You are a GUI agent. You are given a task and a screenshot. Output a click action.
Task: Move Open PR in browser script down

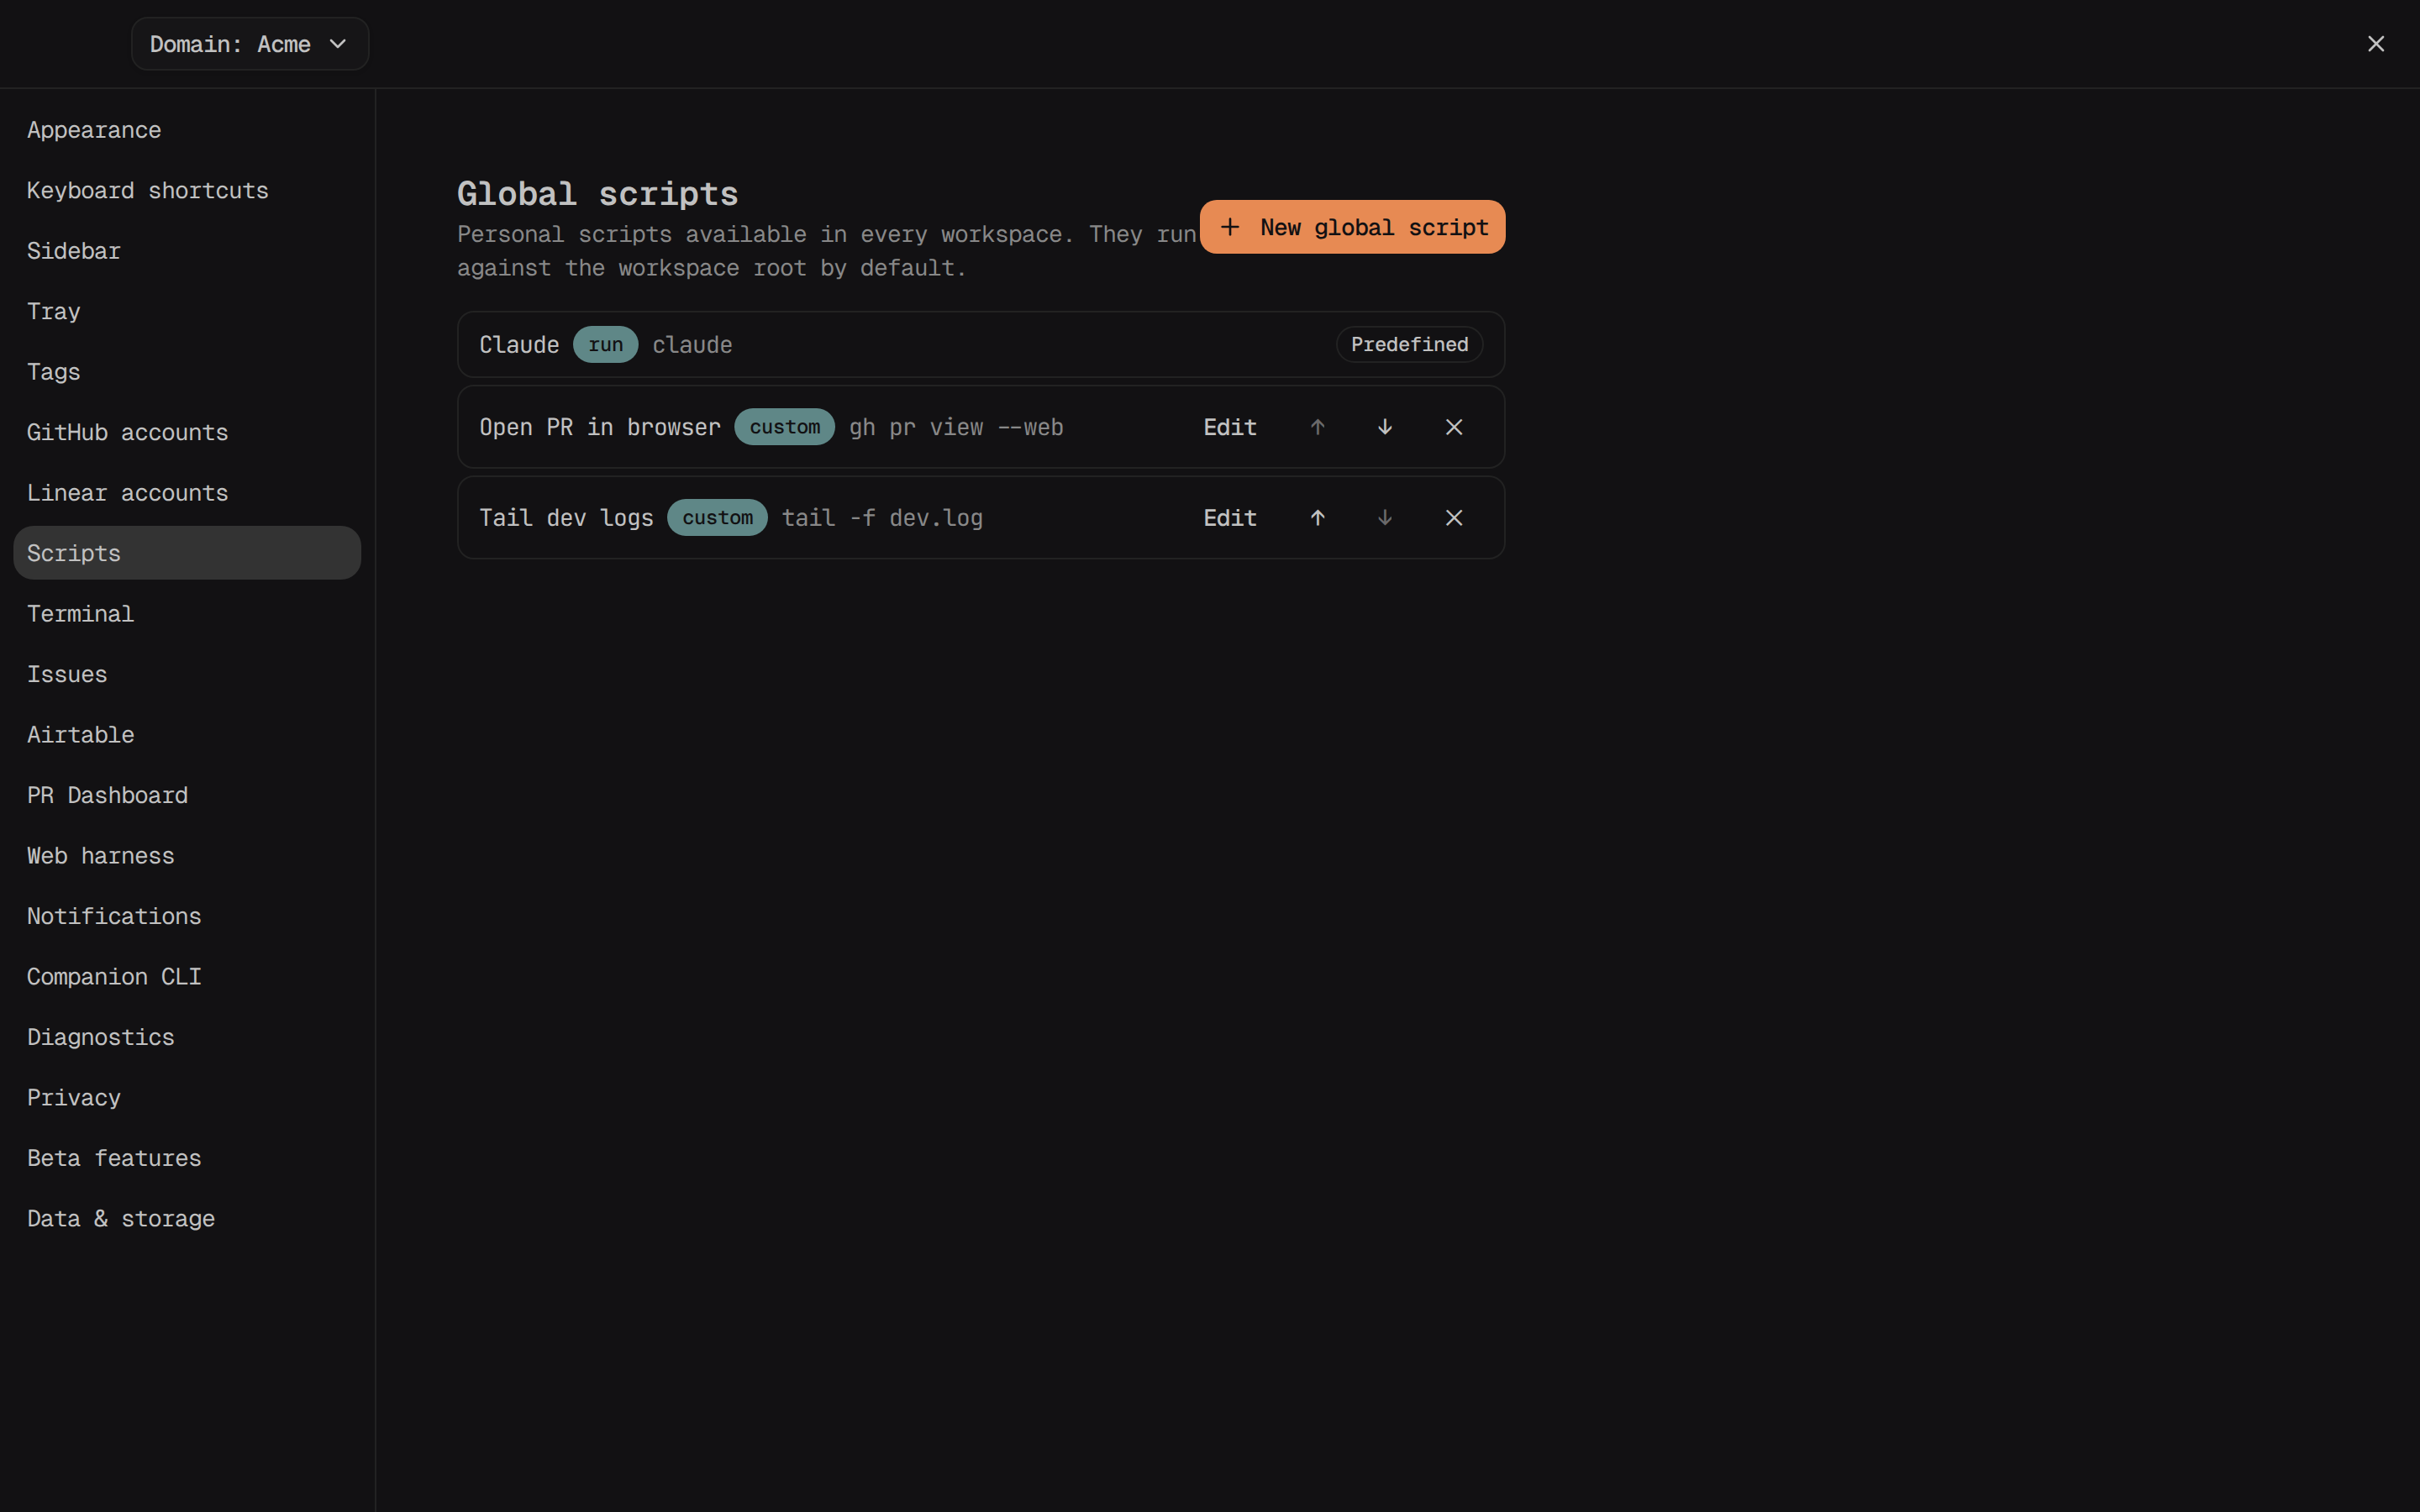coord(1385,427)
